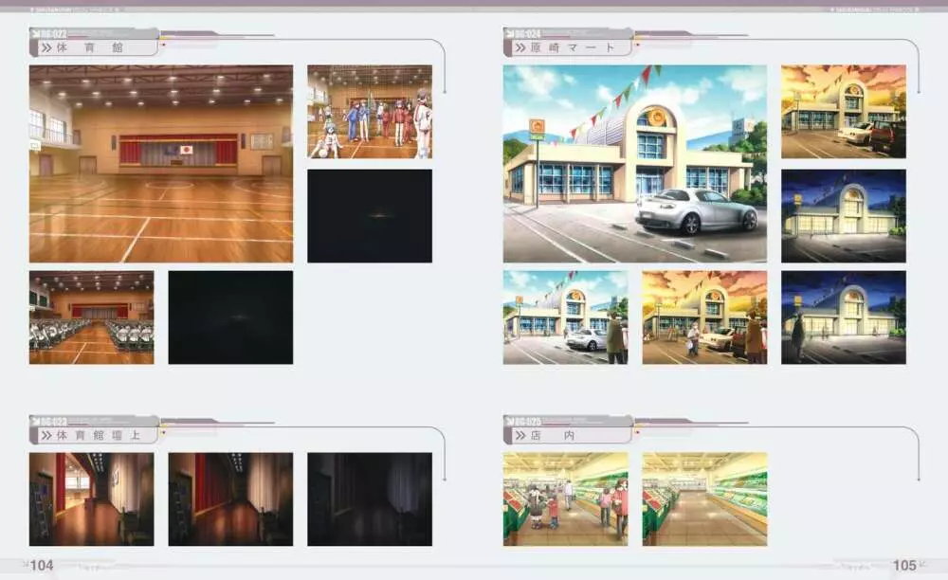The height and width of the screenshot is (580, 948).
Task: Open the daytime mart thumbnail with pedestrians
Action: tap(565, 317)
